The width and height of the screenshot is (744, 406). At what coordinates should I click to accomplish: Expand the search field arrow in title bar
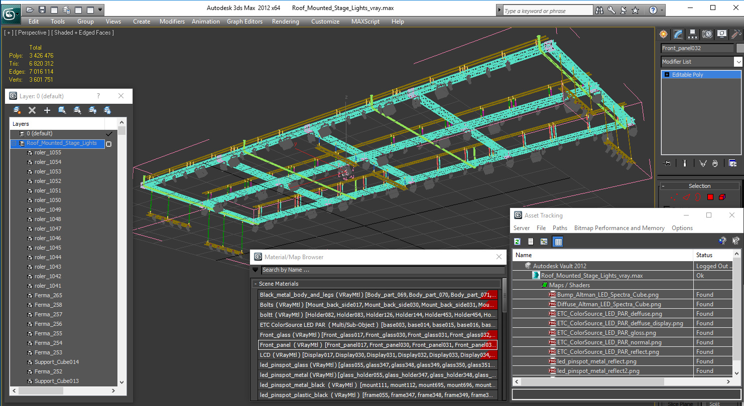click(x=499, y=11)
